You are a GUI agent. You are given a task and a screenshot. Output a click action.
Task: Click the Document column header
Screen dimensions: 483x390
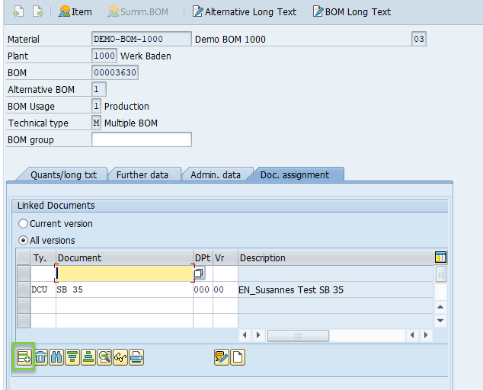point(124,257)
